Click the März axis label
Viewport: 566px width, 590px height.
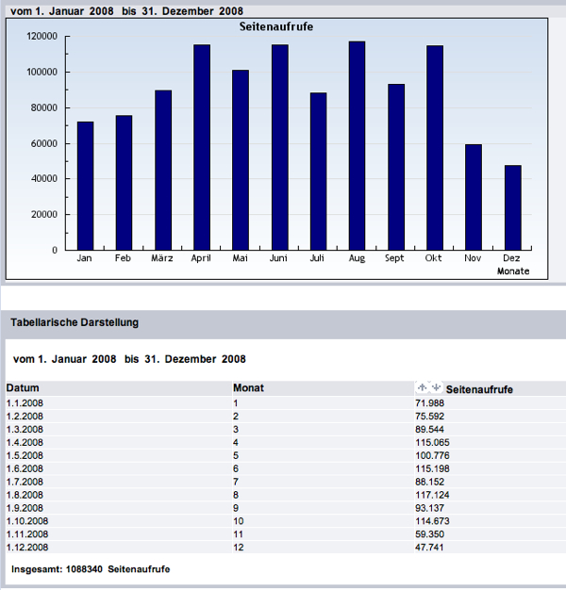[162, 258]
